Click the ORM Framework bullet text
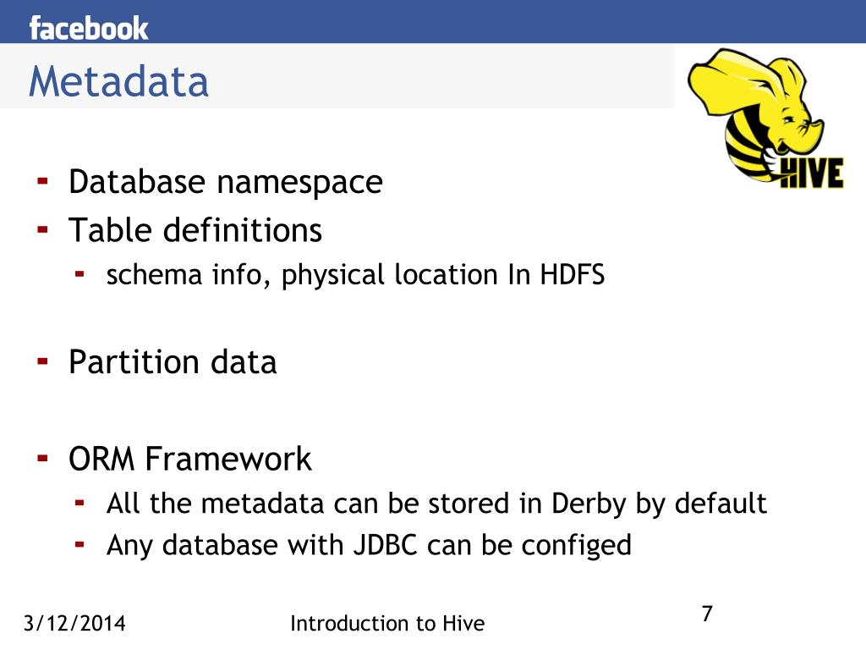Image resolution: width=866 pixels, height=650 pixels. [x=190, y=459]
